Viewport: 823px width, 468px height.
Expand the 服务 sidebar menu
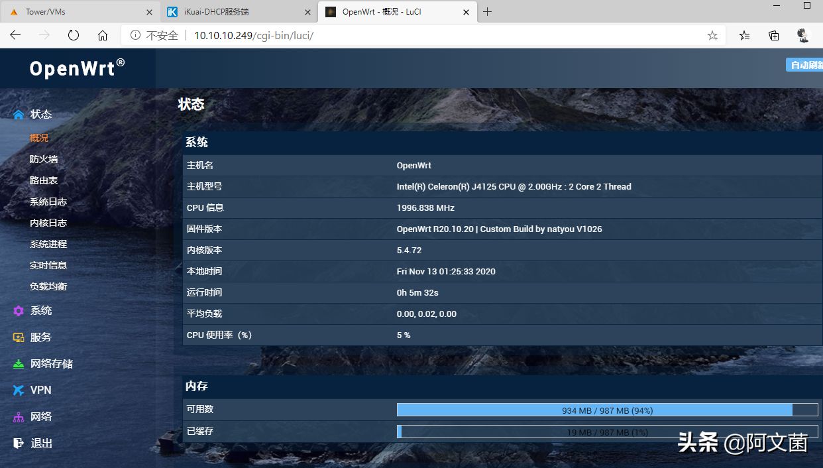click(41, 337)
